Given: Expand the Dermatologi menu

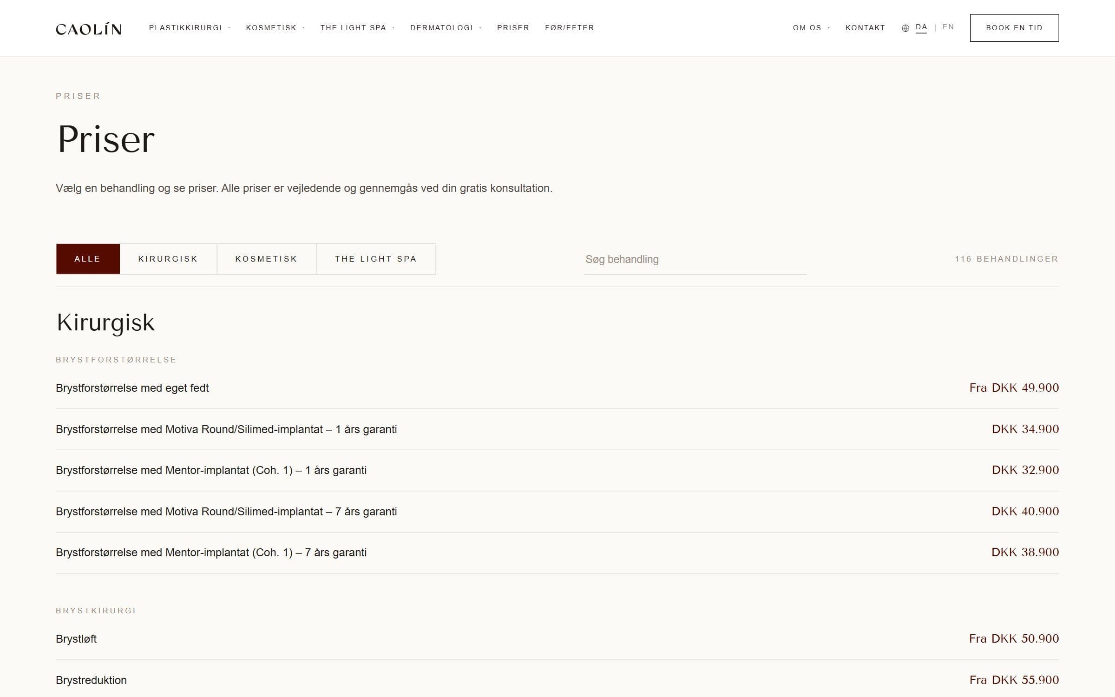Looking at the screenshot, I should [x=446, y=28].
